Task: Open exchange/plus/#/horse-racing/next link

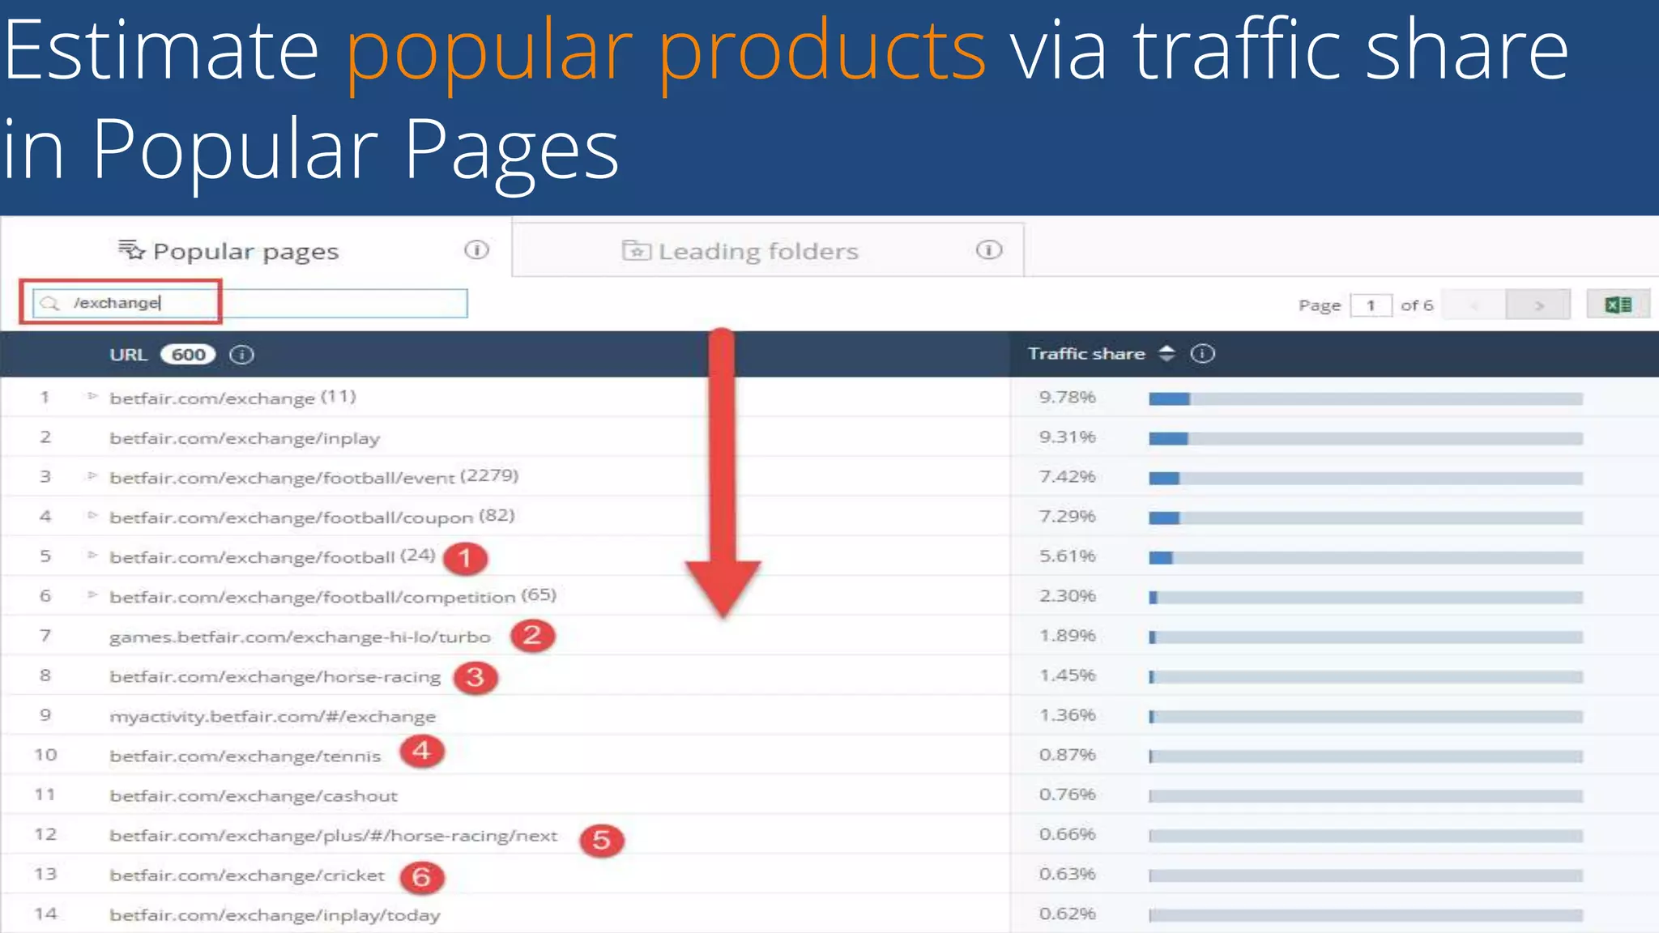Action: (334, 835)
